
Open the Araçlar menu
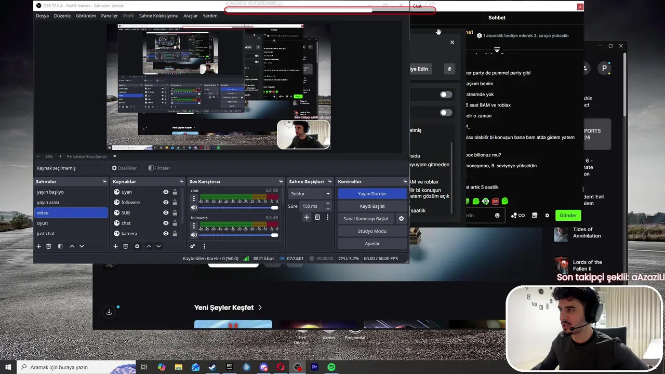tap(191, 16)
